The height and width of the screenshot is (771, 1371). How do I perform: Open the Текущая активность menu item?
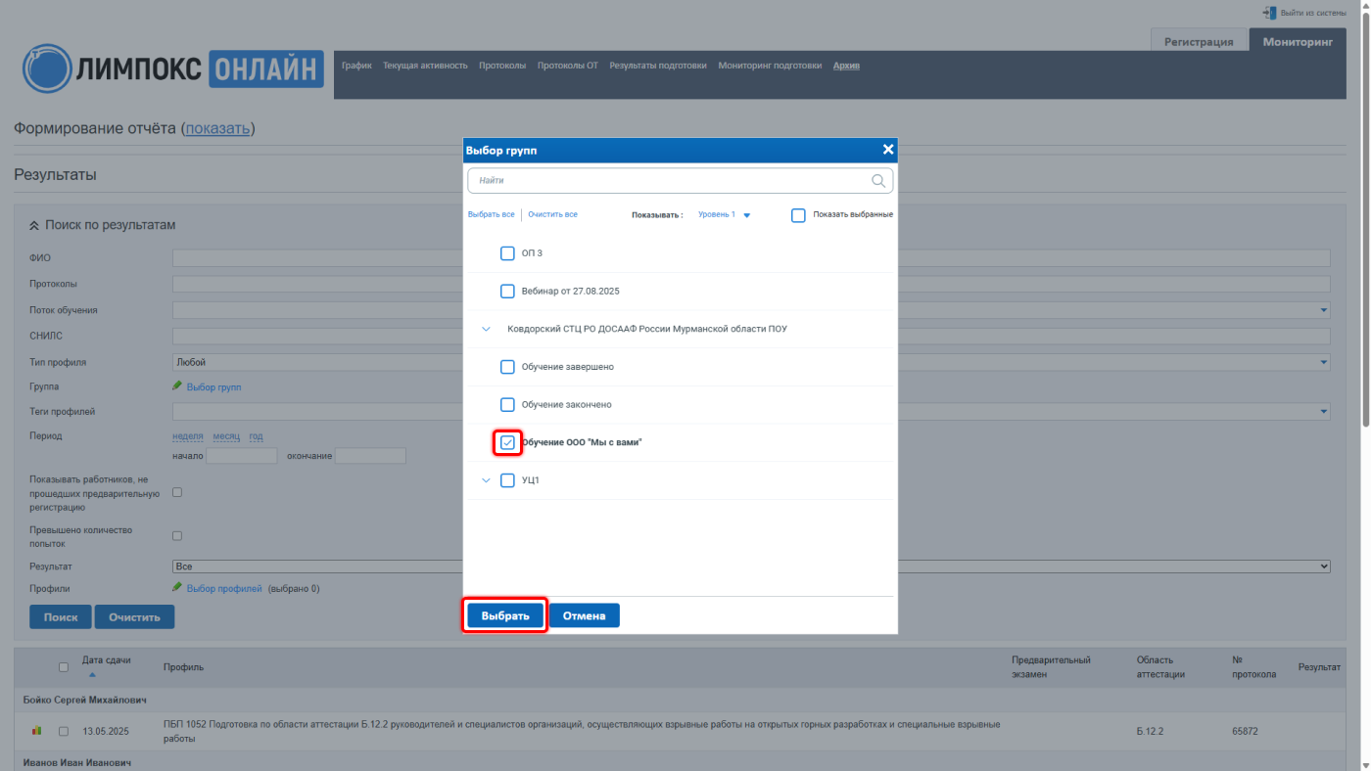425,66
